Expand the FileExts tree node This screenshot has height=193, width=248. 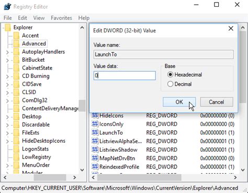[7, 133]
